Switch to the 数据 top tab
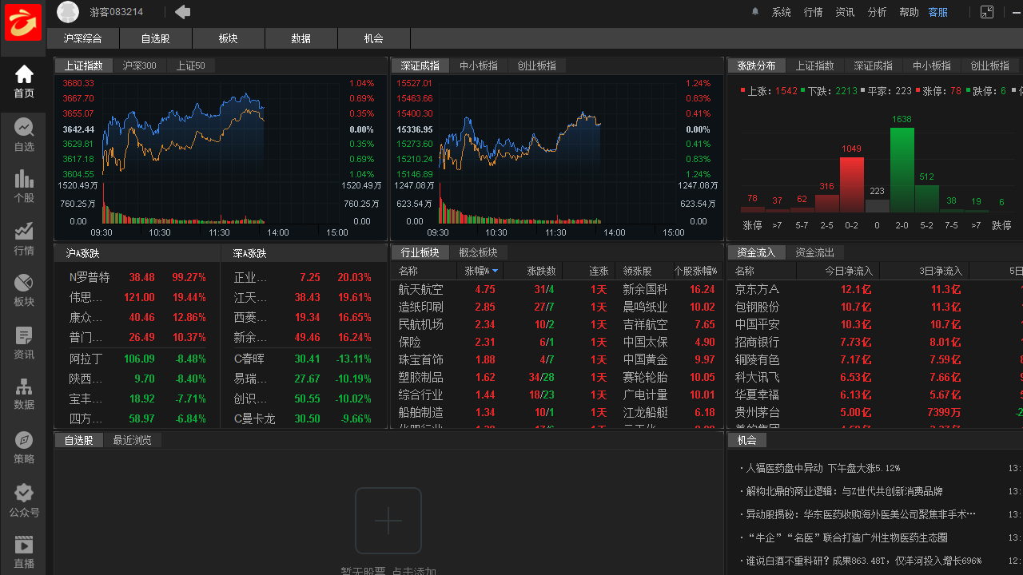Image resolution: width=1023 pixels, height=575 pixels. click(x=301, y=38)
